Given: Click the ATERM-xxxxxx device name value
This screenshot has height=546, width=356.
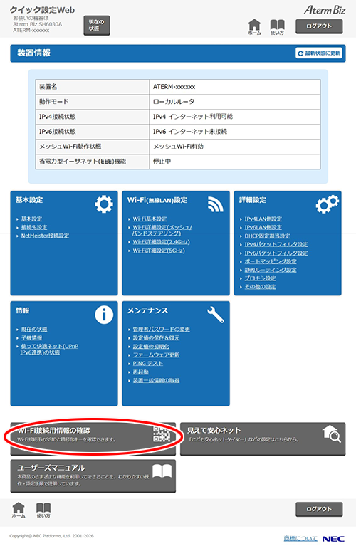Looking at the screenshot, I should [x=174, y=87].
